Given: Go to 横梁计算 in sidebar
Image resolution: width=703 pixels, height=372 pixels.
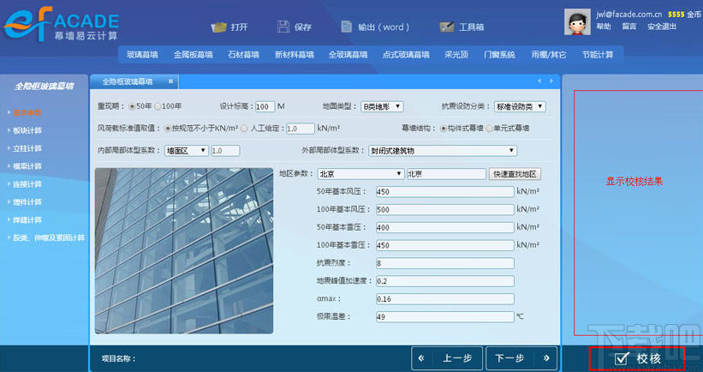Looking at the screenshot, I should (x=27, y=166).
